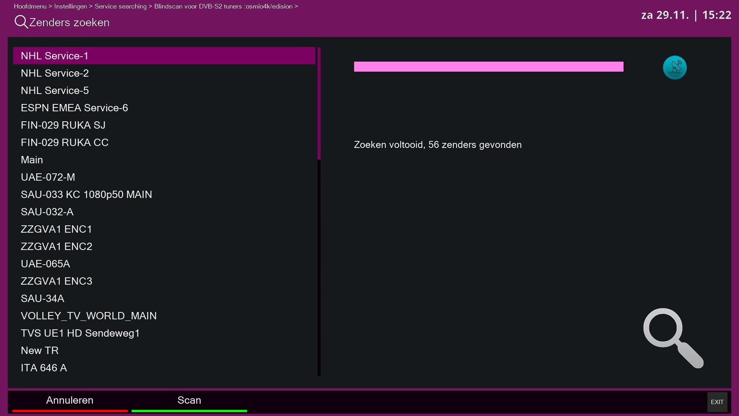Click the pink scan progress bar
This screenshot has height=416, width=739.
pos(488,67)
